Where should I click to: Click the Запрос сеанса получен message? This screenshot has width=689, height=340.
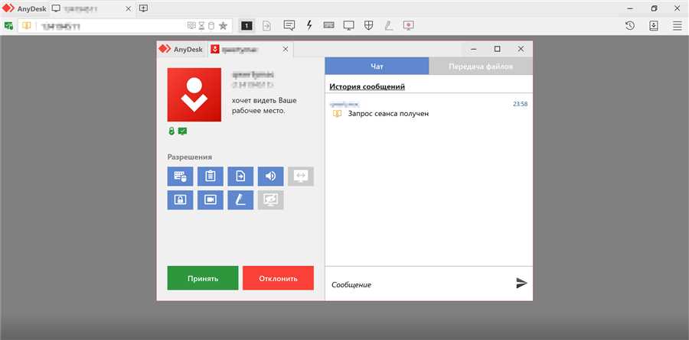point(388,114)
